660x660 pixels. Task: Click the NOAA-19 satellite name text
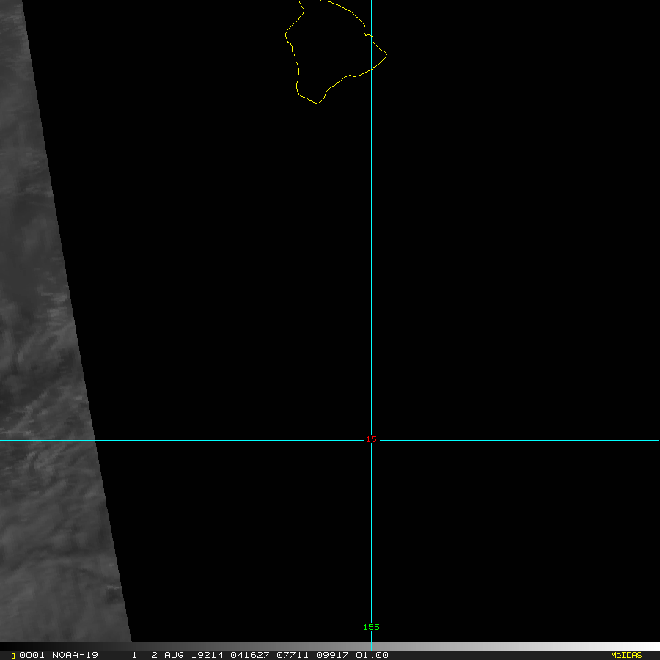(x=75, y=655)
